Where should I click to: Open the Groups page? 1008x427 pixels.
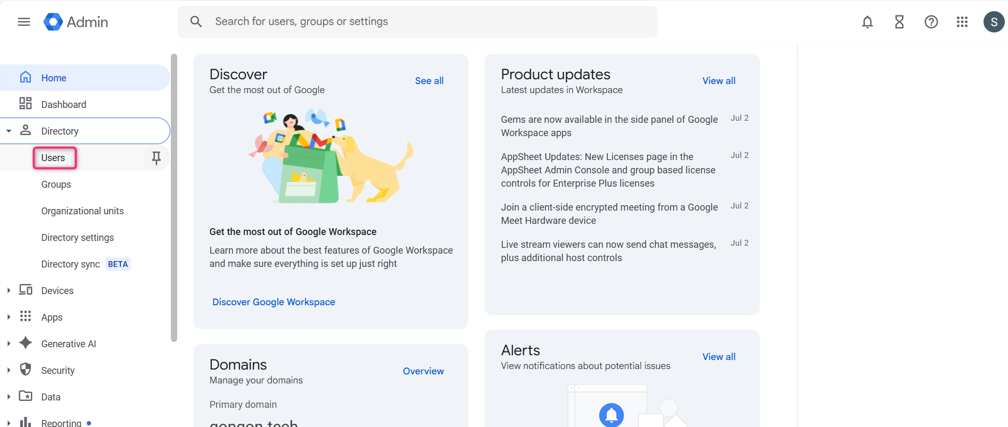point(56,185)
